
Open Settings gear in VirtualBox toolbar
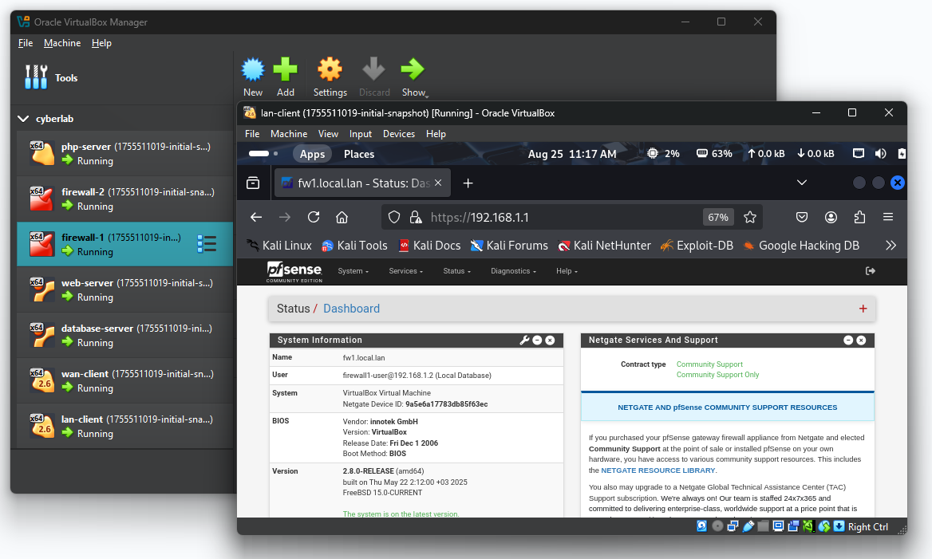pos(330,71)
